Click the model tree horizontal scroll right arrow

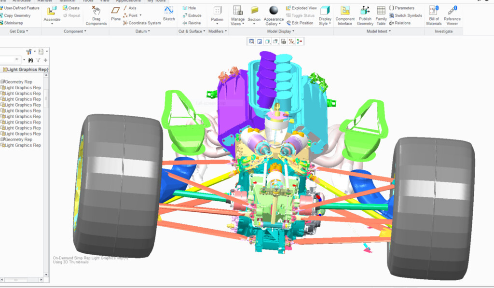[x=41, y=279]
